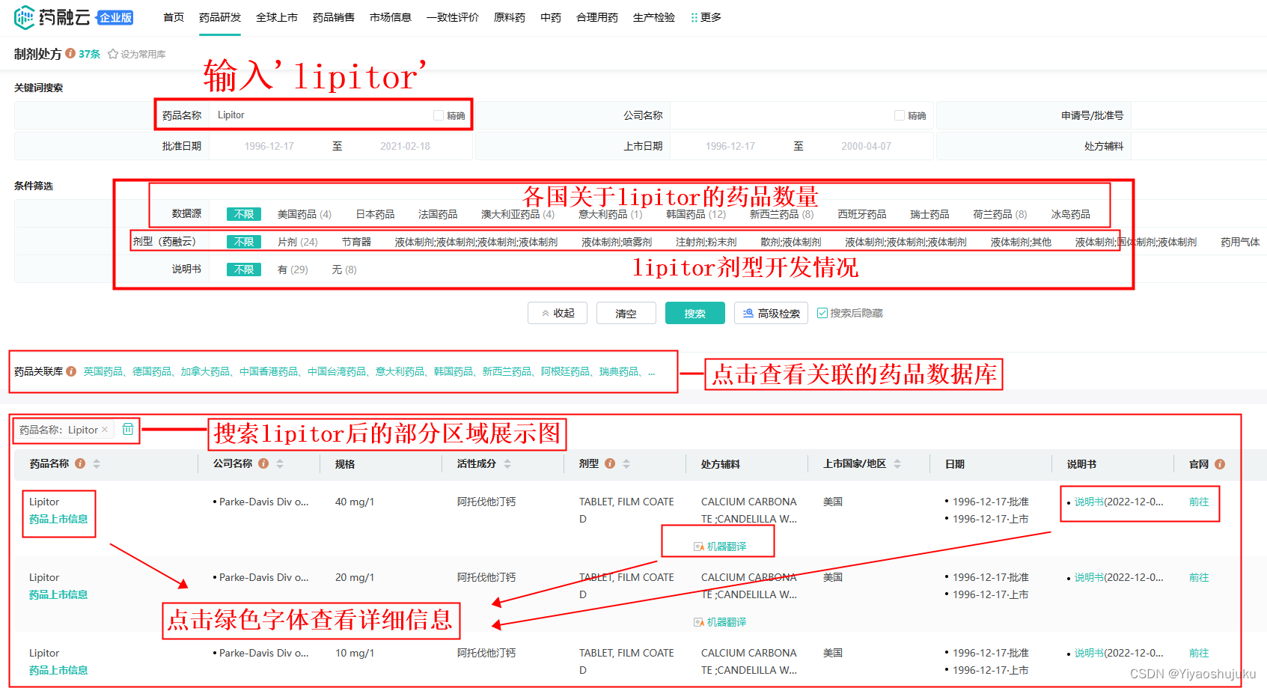This screenshot has height=688, width=1267.
Task: Collapse the search panel with 收起
Action: coord(558,313)
